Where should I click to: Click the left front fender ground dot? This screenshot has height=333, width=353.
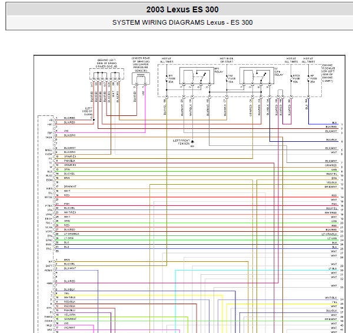click(192, 142)
